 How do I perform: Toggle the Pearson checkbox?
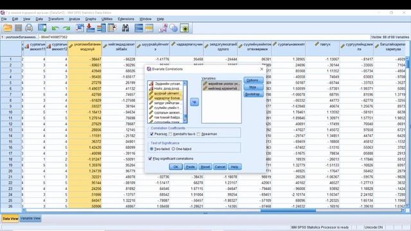(152, 134)
